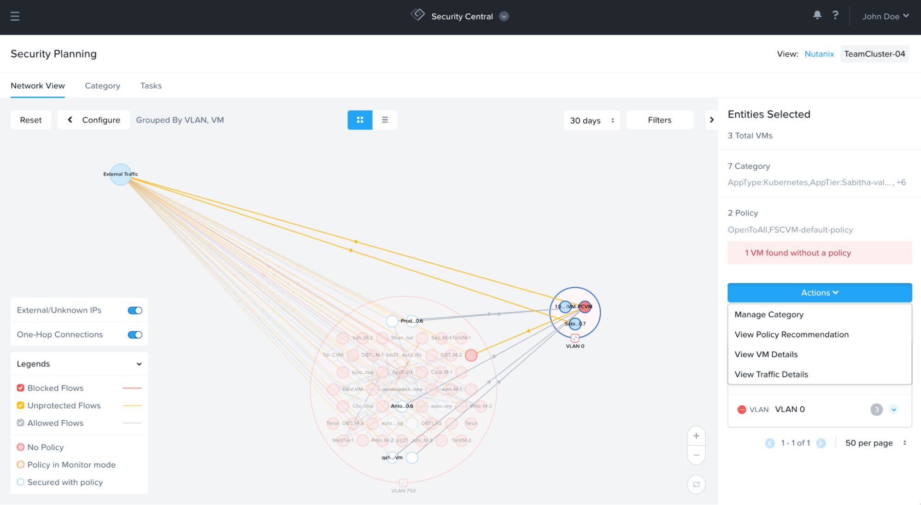The height and width of the screenshot is (505, 921).
Task: Select View Policy Recommendation menu item
Action: (x=791, y=334)
